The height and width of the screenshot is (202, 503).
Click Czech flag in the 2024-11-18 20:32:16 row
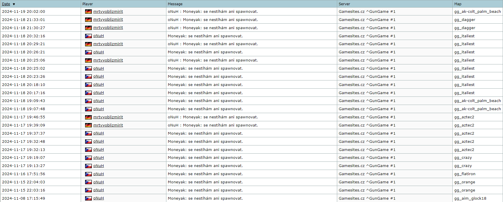pos(88,36)
